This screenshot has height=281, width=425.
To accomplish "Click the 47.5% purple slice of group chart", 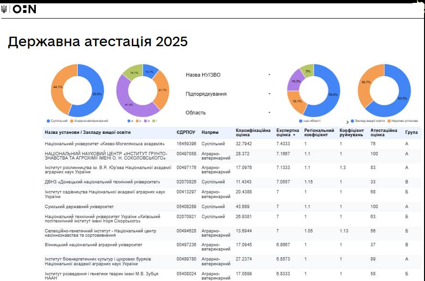I will pyautogui.click(x=129, y=105).
